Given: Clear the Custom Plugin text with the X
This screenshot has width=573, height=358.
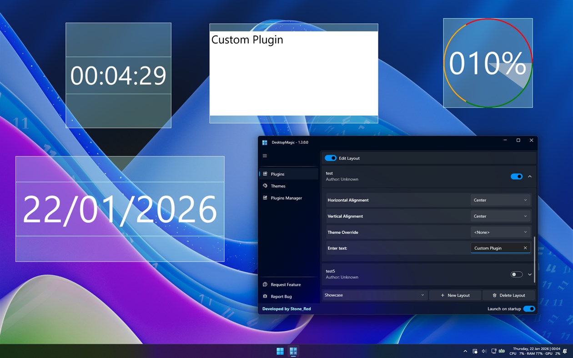Looking at the screenshot, I should 525,248.
